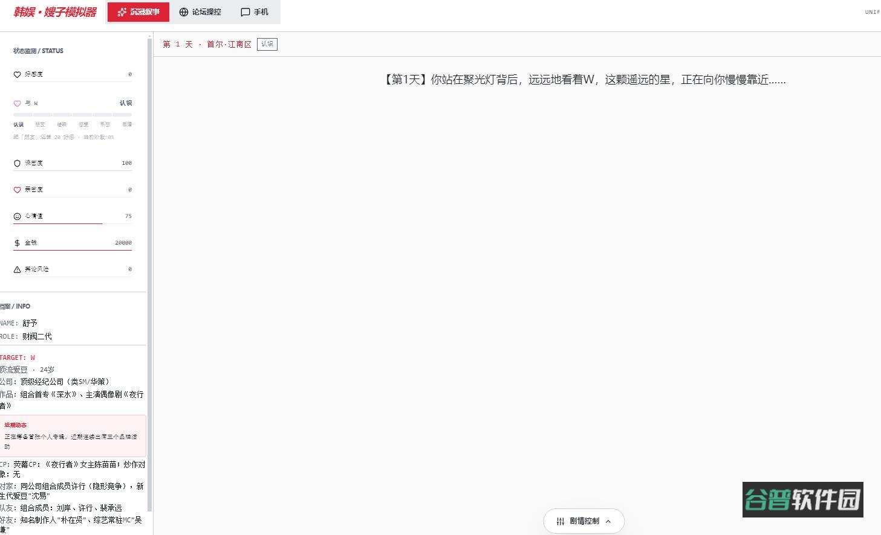The width and height of the screenshot is (881, 535).
Task: Click the 韩娱·嫂子模拟器 logo title
Action: (55, 12)
